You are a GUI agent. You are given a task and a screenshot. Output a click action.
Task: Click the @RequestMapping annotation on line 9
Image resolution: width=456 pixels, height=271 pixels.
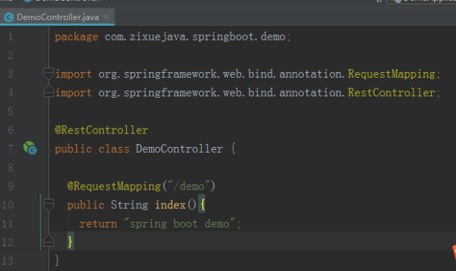[x=114, y=186]
